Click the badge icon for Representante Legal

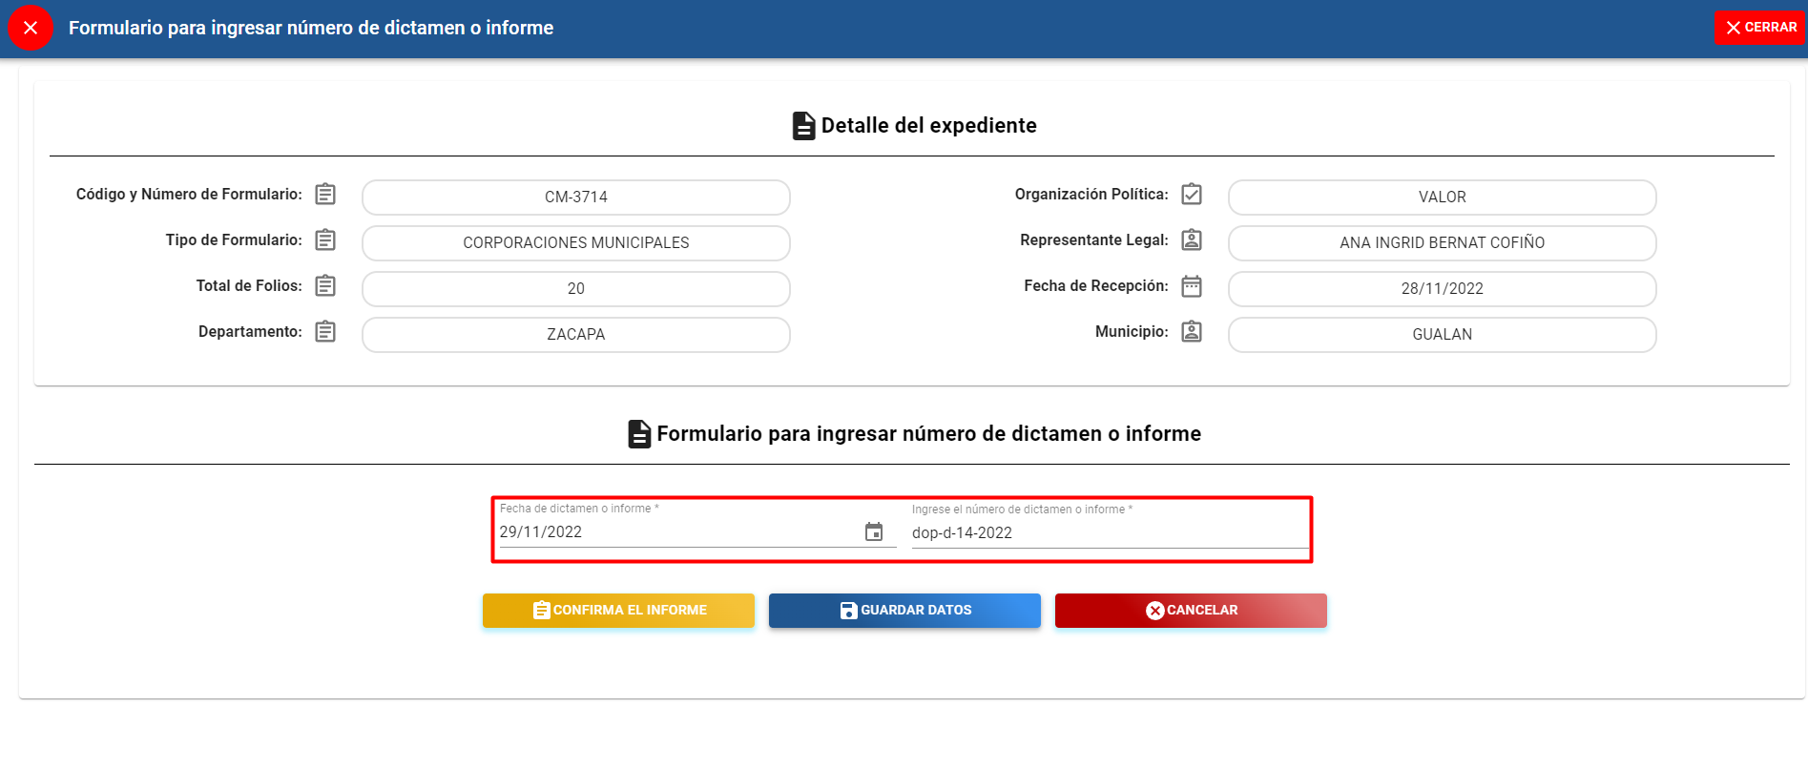pyautogui.click(x=1192, y=240)
